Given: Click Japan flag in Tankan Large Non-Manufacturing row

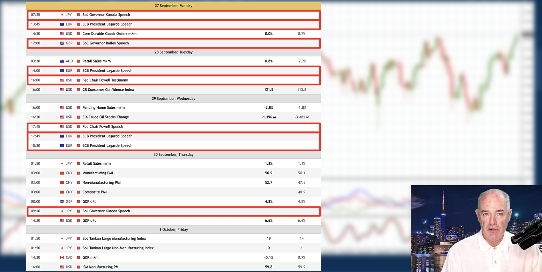Looking at the screenshot, I should [62, 248].
